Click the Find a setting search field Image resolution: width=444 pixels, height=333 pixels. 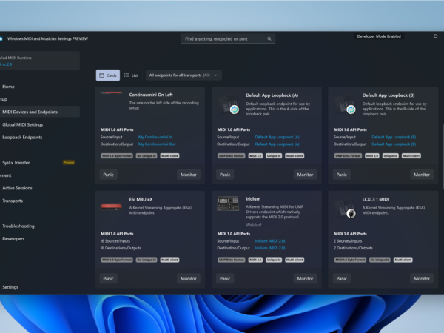(228, 38)
